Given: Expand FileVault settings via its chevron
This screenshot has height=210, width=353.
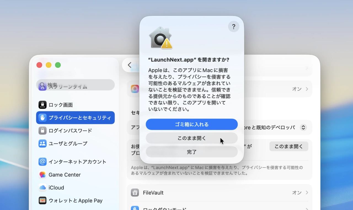Looking at the screenshot, I should tap(306, 193).
